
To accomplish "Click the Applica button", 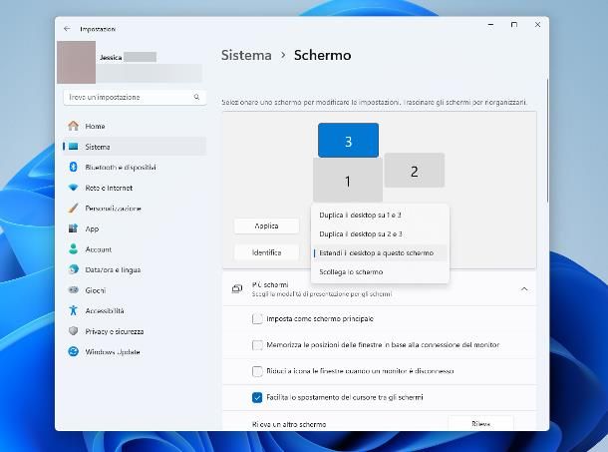I will [266, 226].
